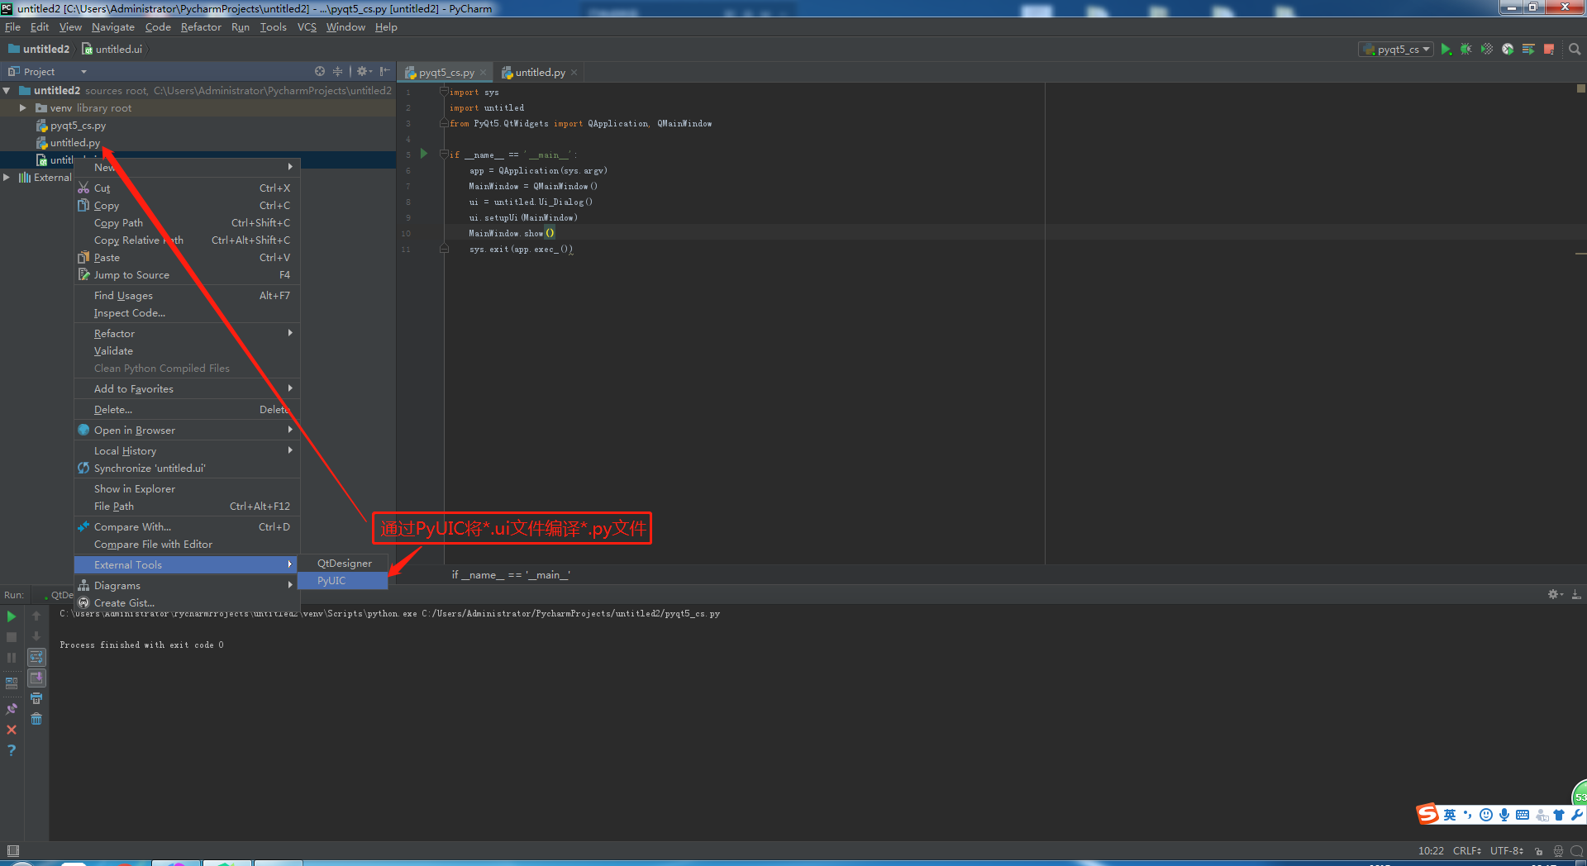1587x866 pixels.
Task: Clear console output with the trash icon
Action: point(36,720)
